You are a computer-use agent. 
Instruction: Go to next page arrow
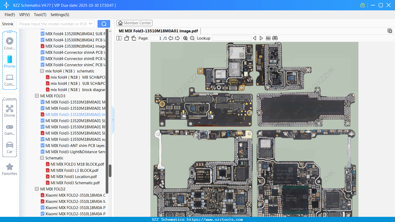tap(177, 38)
